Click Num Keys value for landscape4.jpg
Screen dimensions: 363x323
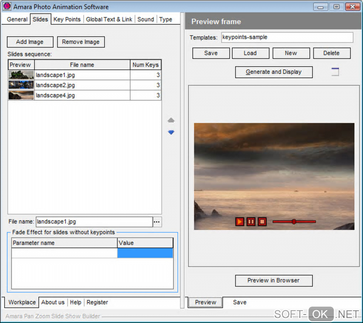[x=146, y=95]
